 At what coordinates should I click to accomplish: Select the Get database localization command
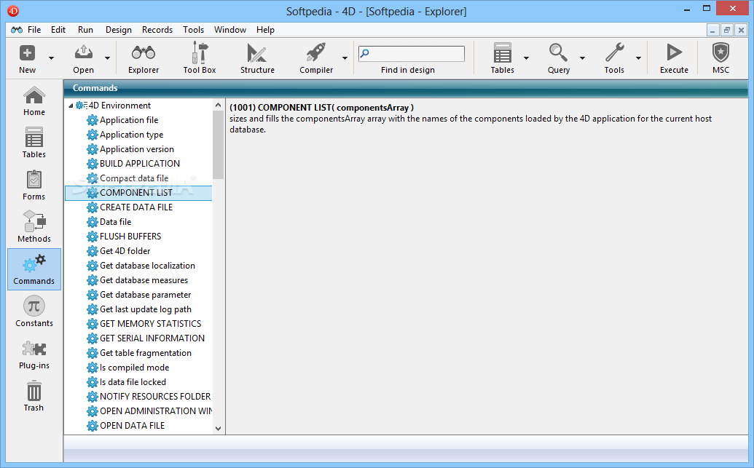point(147,266)
